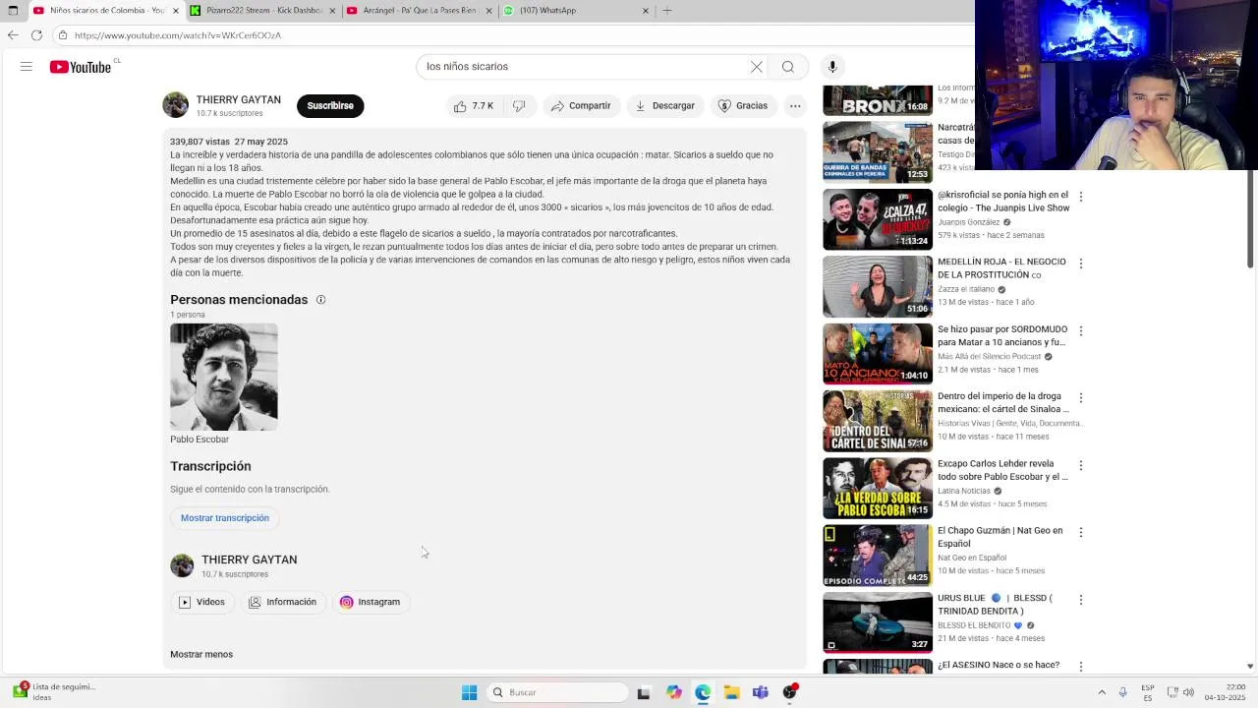This screenshot has height=708, width=1258.
Task: Open options for Carlos Lehder video
Action: (x=1080, y=465)
